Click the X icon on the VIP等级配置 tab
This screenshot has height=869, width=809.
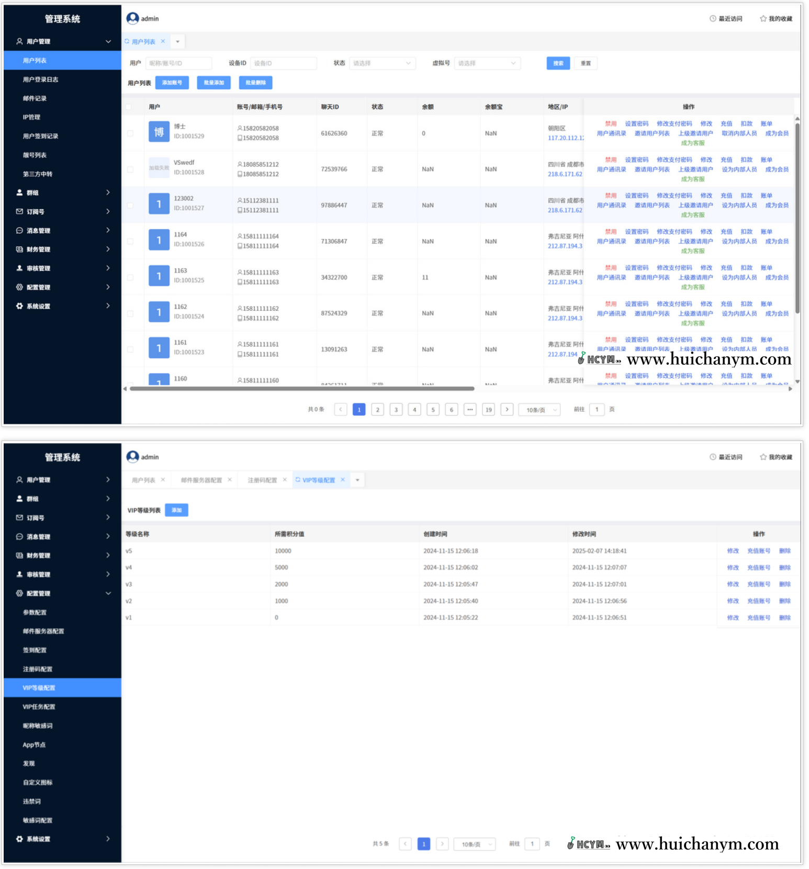pyautogui.click(x=343, y=480)
